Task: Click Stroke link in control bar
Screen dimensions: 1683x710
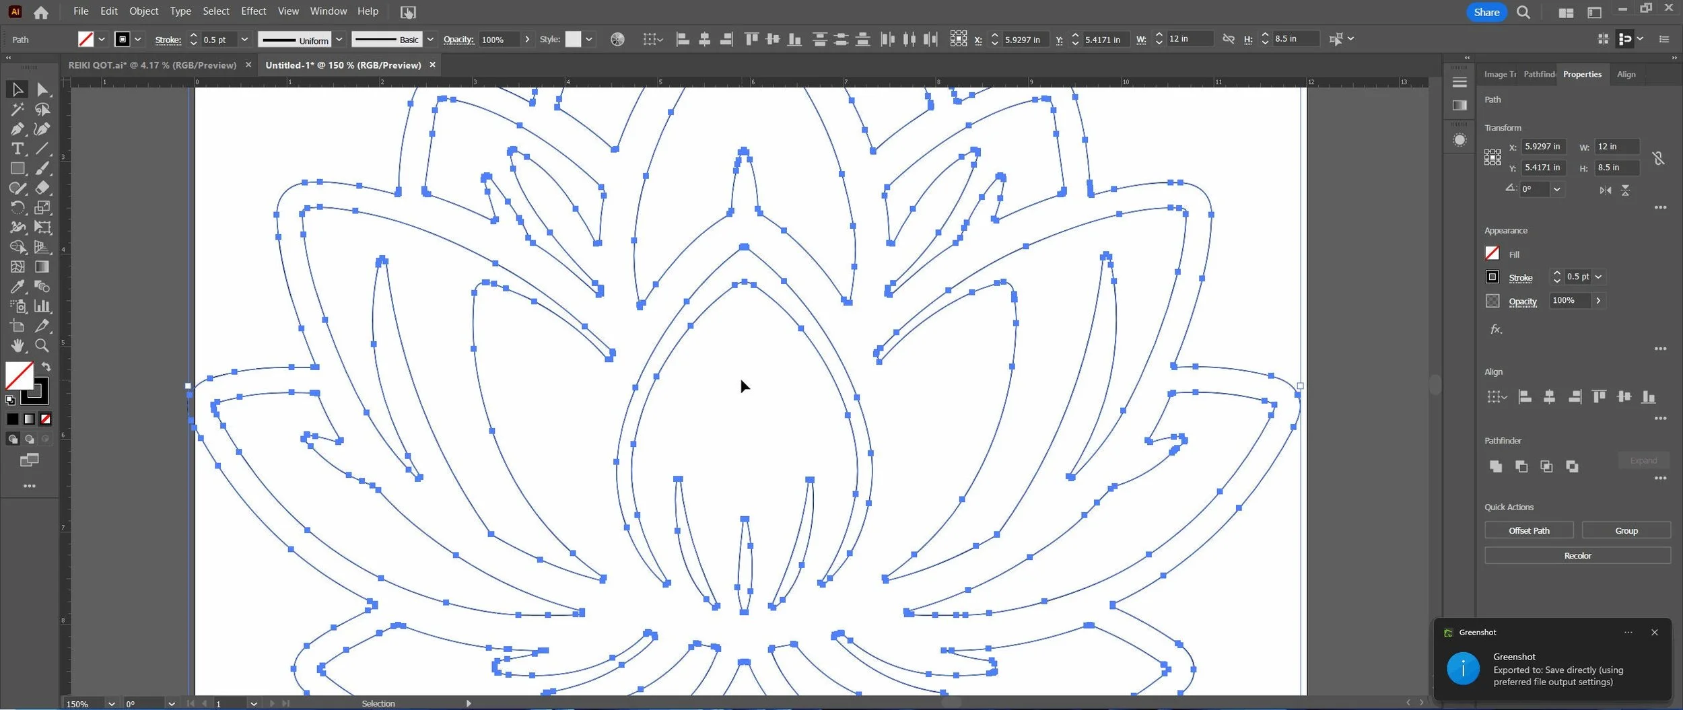Action: click(168, 40)
